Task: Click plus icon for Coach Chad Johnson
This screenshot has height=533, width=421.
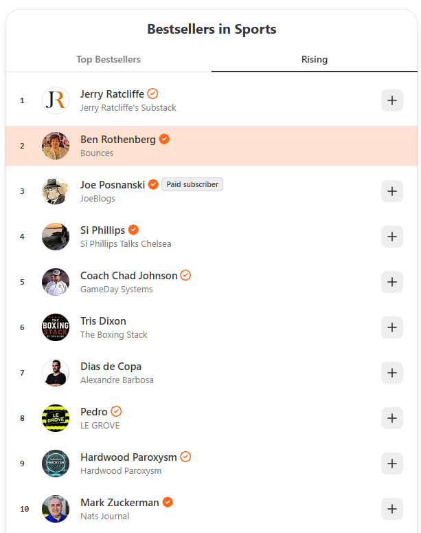Action: coord(391,282)
